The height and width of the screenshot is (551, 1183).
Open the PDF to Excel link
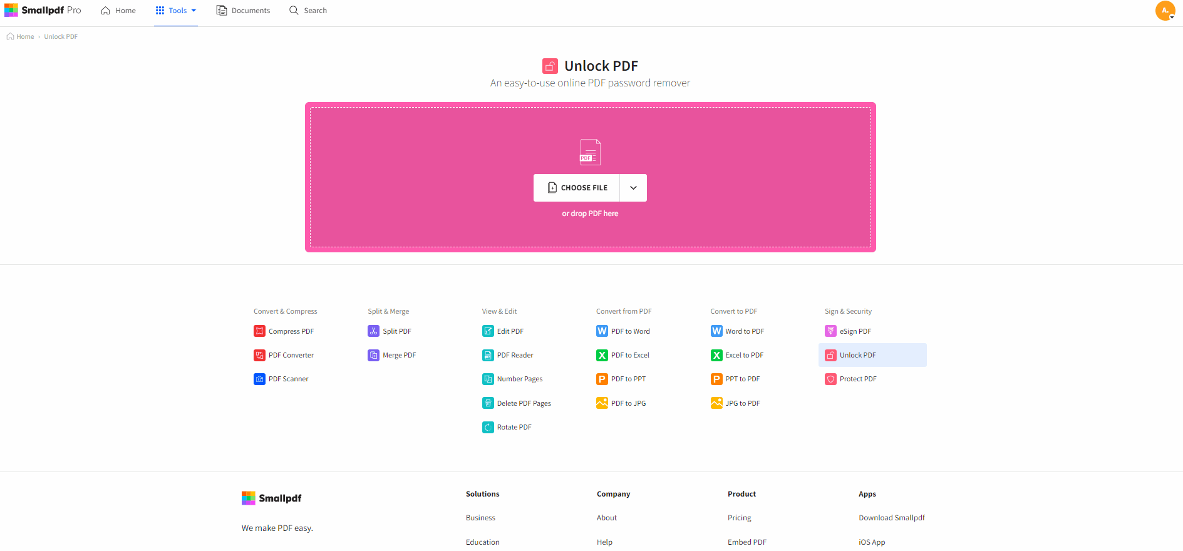(630, 355)
